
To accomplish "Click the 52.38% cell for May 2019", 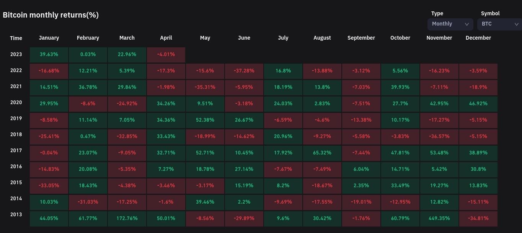I will [205, 120].
